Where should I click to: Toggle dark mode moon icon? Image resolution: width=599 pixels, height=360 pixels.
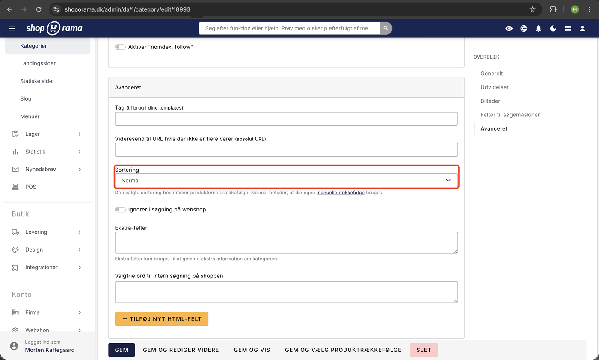click(553, 28)
